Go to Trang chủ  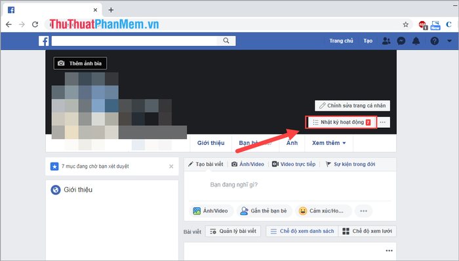click(x=341, y=41)
